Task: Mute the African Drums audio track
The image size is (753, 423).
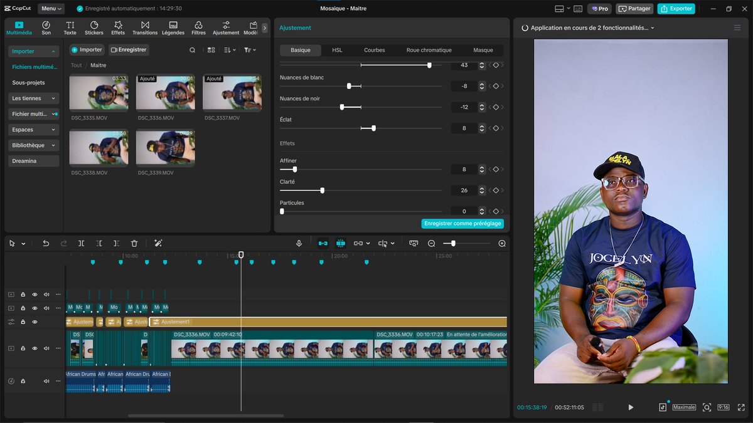Action: click(x=46, y=381)
